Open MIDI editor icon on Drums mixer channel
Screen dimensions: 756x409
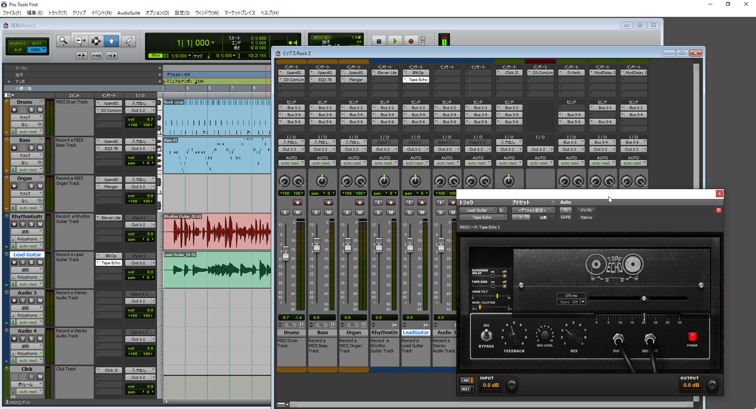pos(302,325)
